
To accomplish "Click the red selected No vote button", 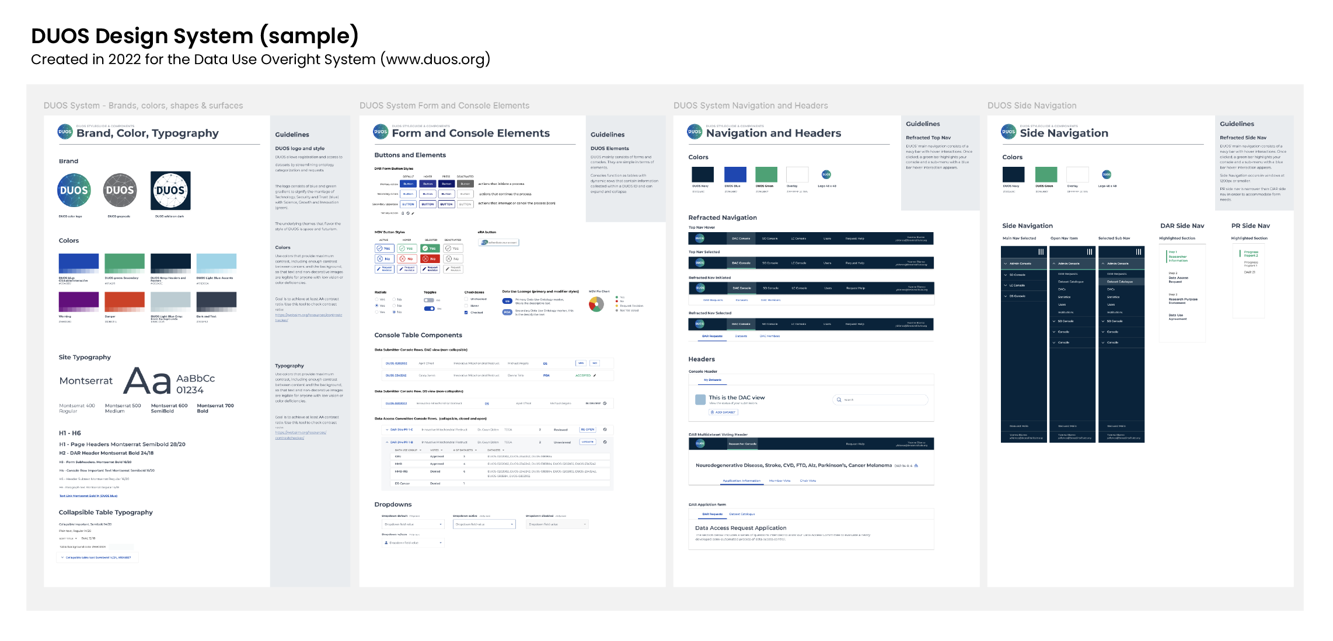I will (x=430, y=258).
